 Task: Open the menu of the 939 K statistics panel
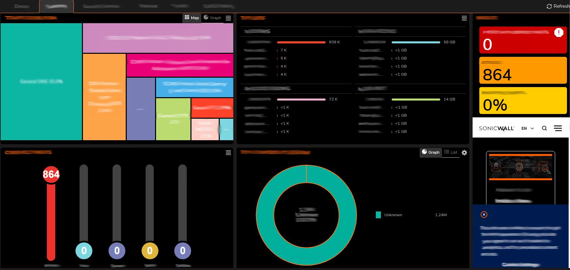tap(464, 18)
